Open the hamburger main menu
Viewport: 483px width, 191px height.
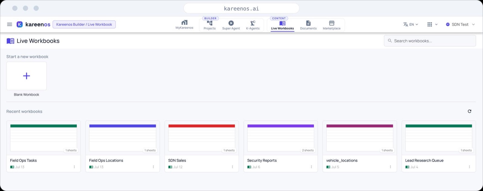tap(10, 24)
